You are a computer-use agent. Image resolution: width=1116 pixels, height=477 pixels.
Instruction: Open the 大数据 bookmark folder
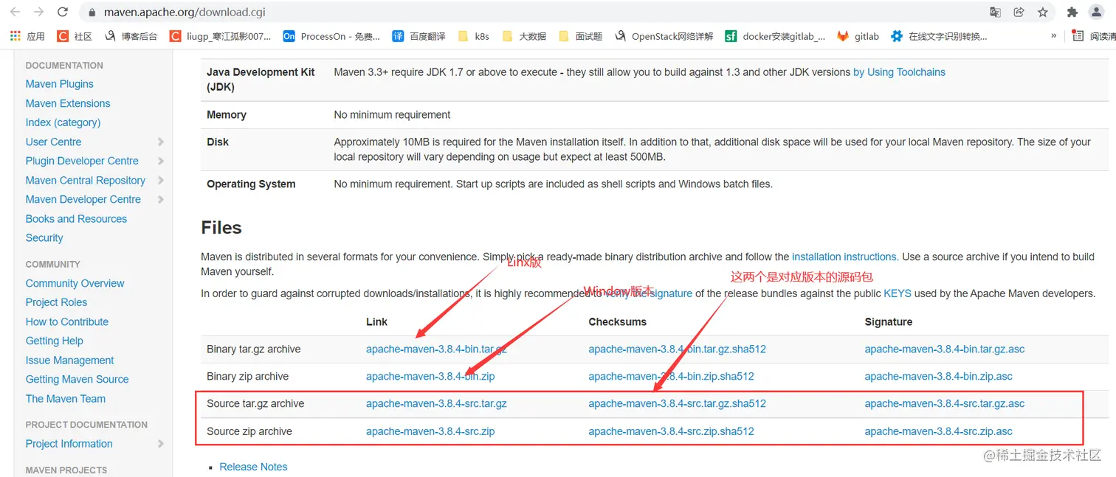(x=524, y=36)
